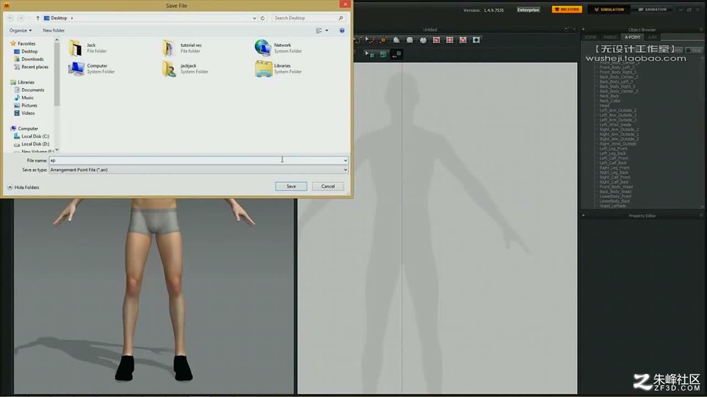Select Neck_Back arrangement point
The height and width of the screenshot is (397, 707).
tap(609, 96)
